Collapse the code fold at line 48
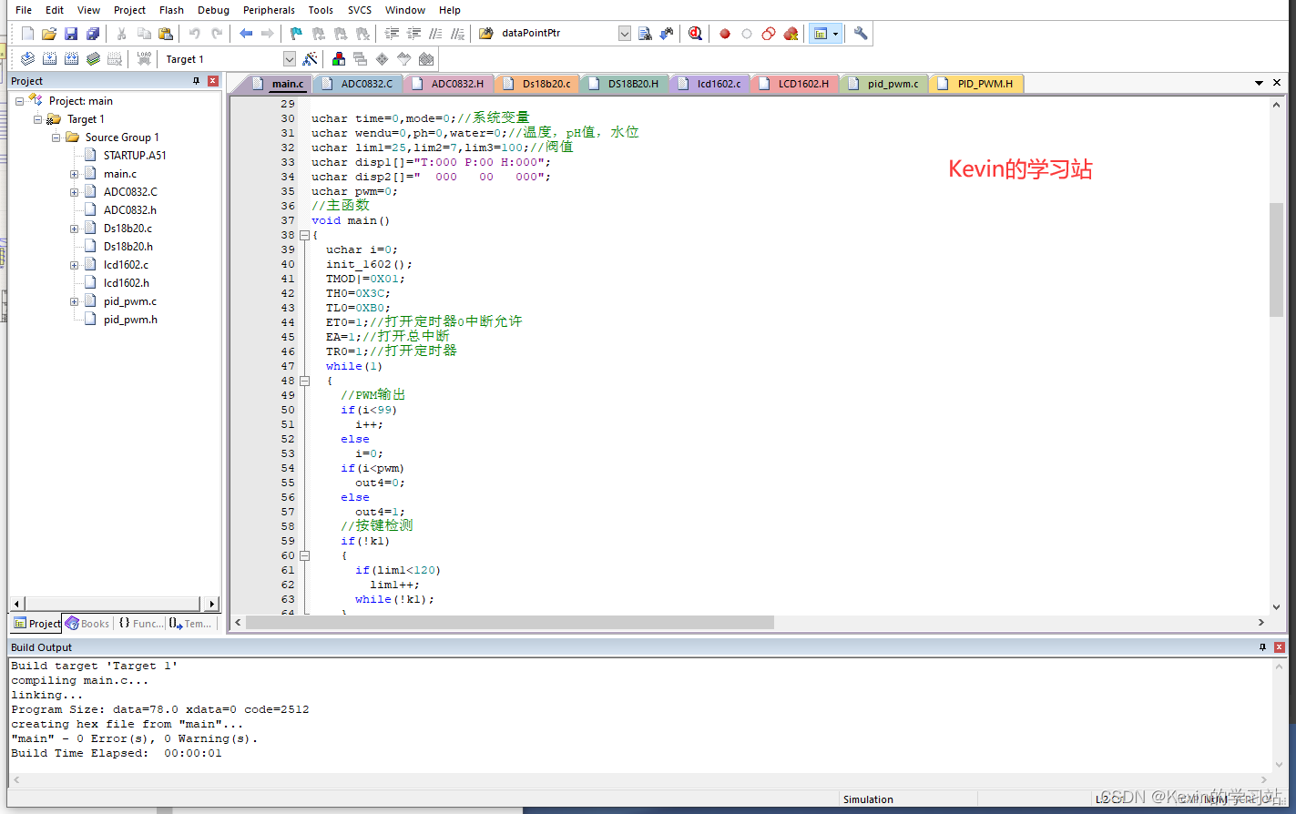 (304, 381)
